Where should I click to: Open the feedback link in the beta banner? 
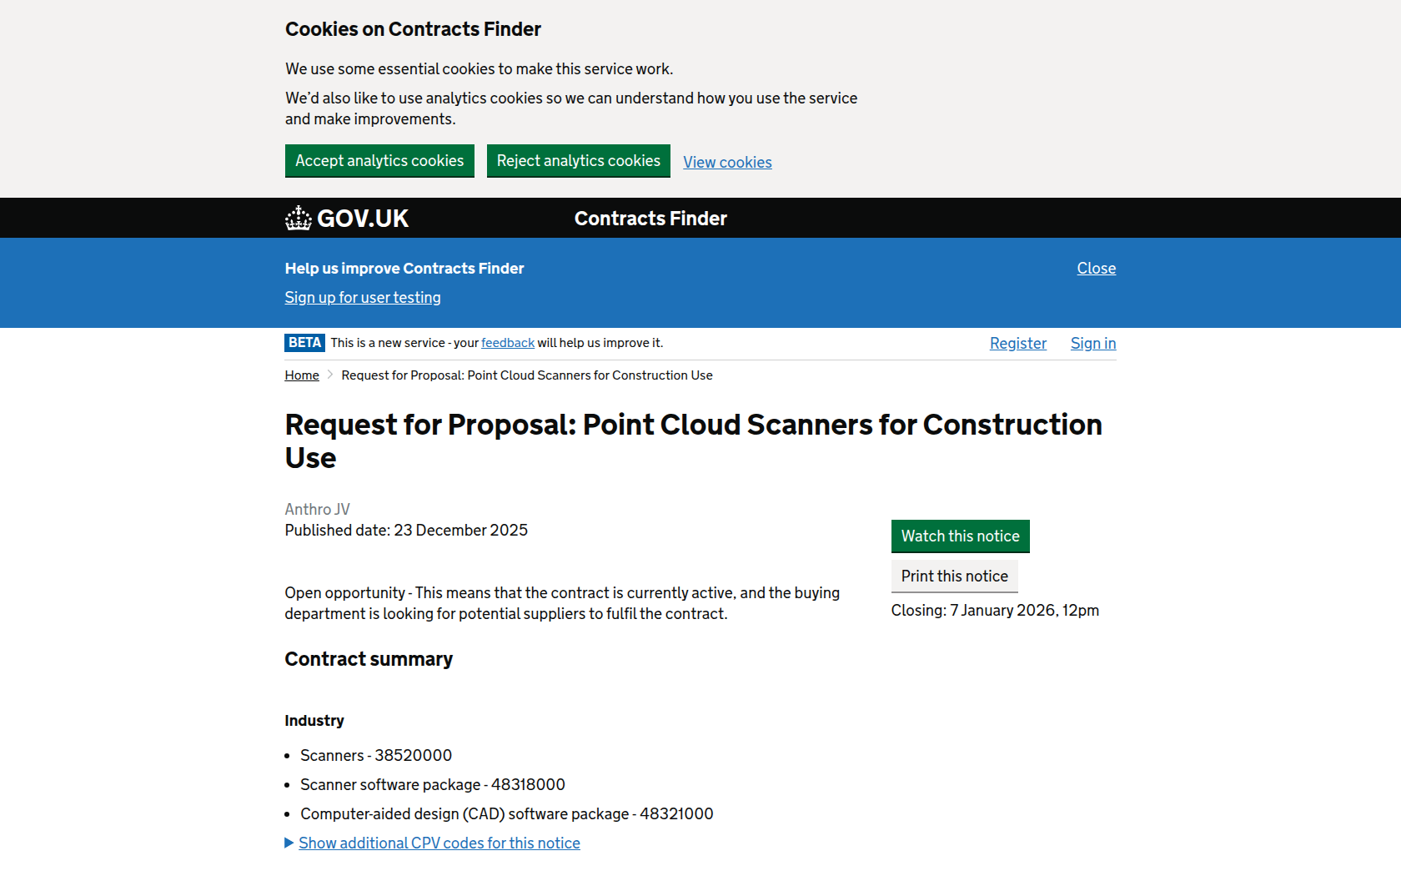coord(507,343)
